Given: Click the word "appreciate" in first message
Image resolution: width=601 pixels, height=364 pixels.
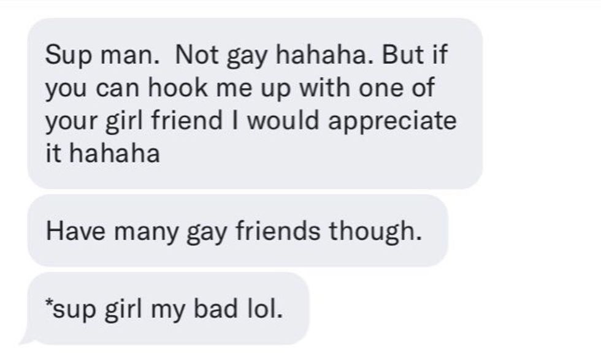Looking at the screenshot, I should (x=392, y=122).
